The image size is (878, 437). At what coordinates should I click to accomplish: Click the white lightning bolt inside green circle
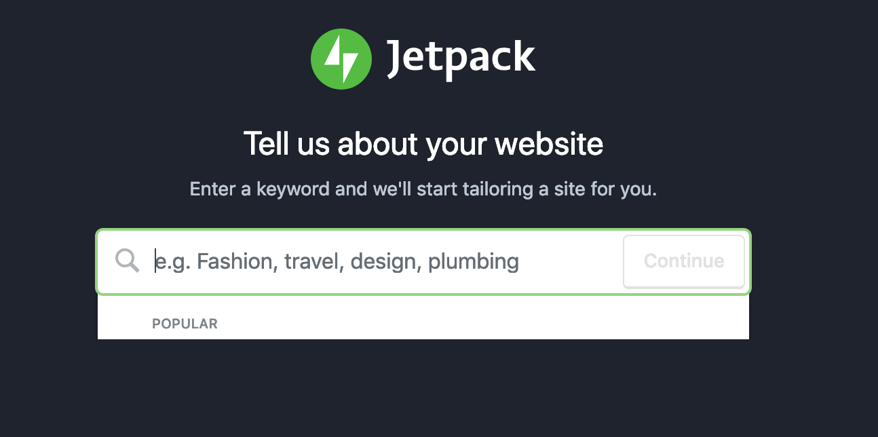point(341,59)
